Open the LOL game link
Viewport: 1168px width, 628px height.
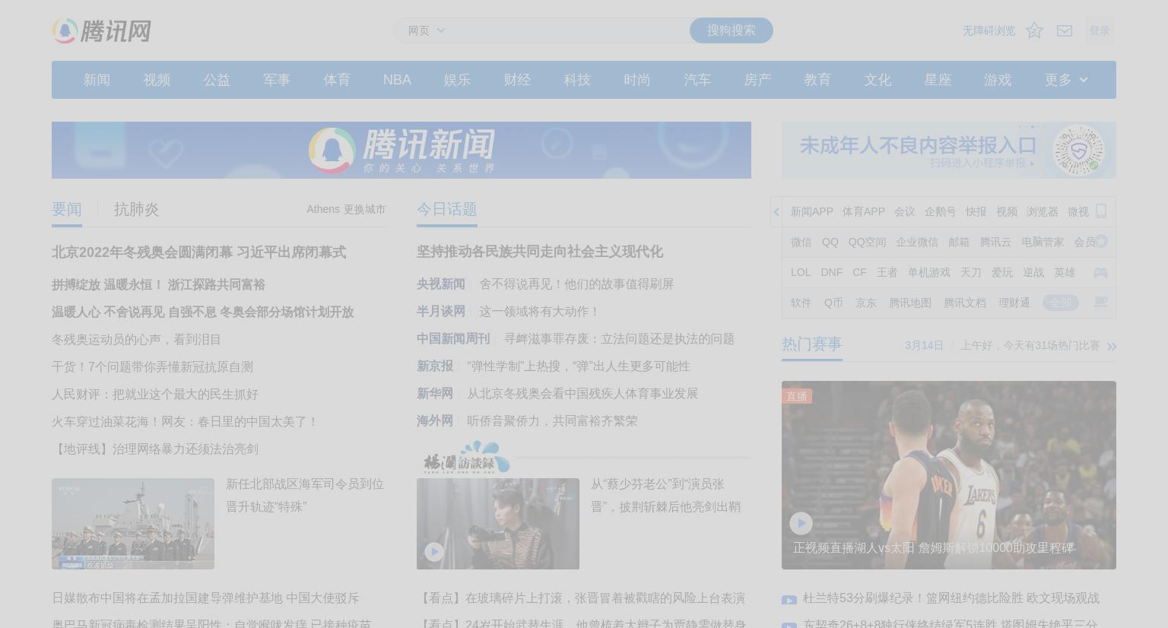click(801, 272)
